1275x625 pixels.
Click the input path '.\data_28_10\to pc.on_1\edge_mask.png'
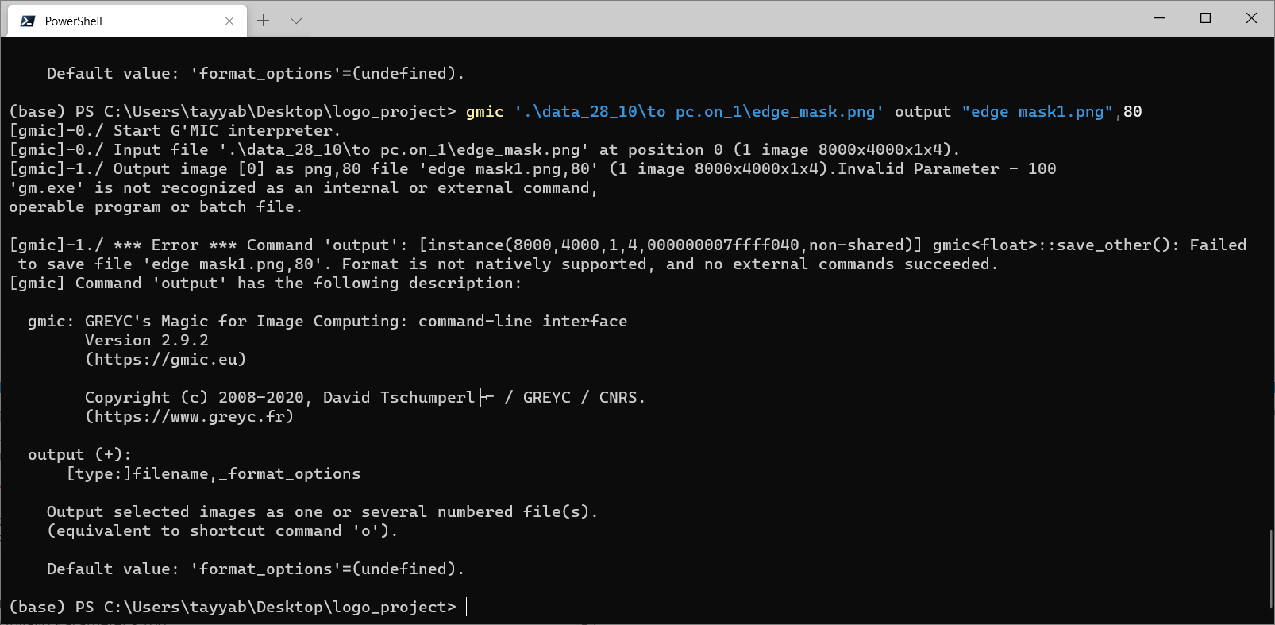tap(699, 112)
